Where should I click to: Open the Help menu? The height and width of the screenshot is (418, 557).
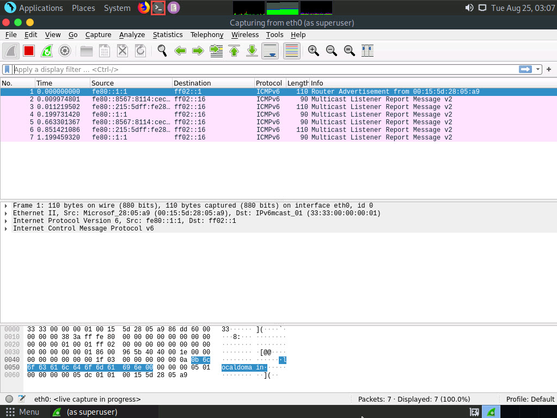pos(298,34)
